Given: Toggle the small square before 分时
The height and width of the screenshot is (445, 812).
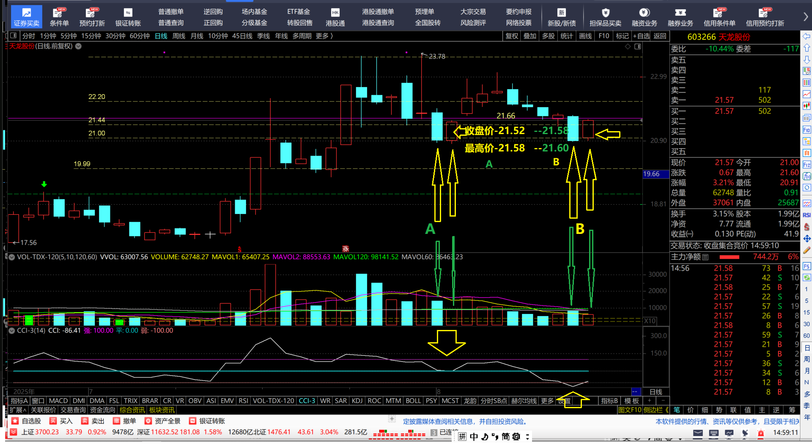Looking at the screenshot, I should [x=13, y=36].
